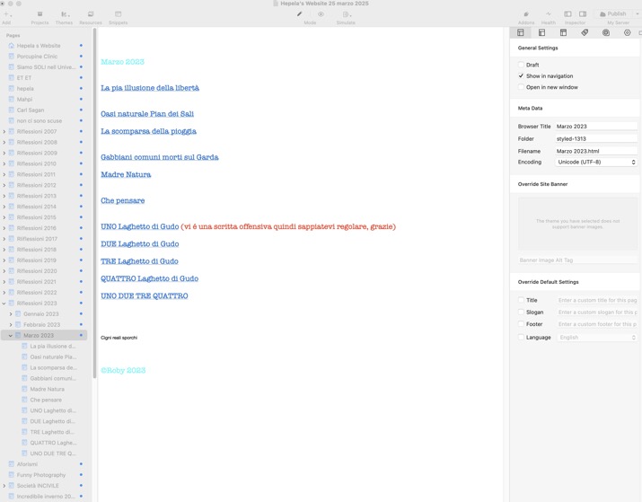
Task: Click the Browser Title input field
Action: coord(595,127)
